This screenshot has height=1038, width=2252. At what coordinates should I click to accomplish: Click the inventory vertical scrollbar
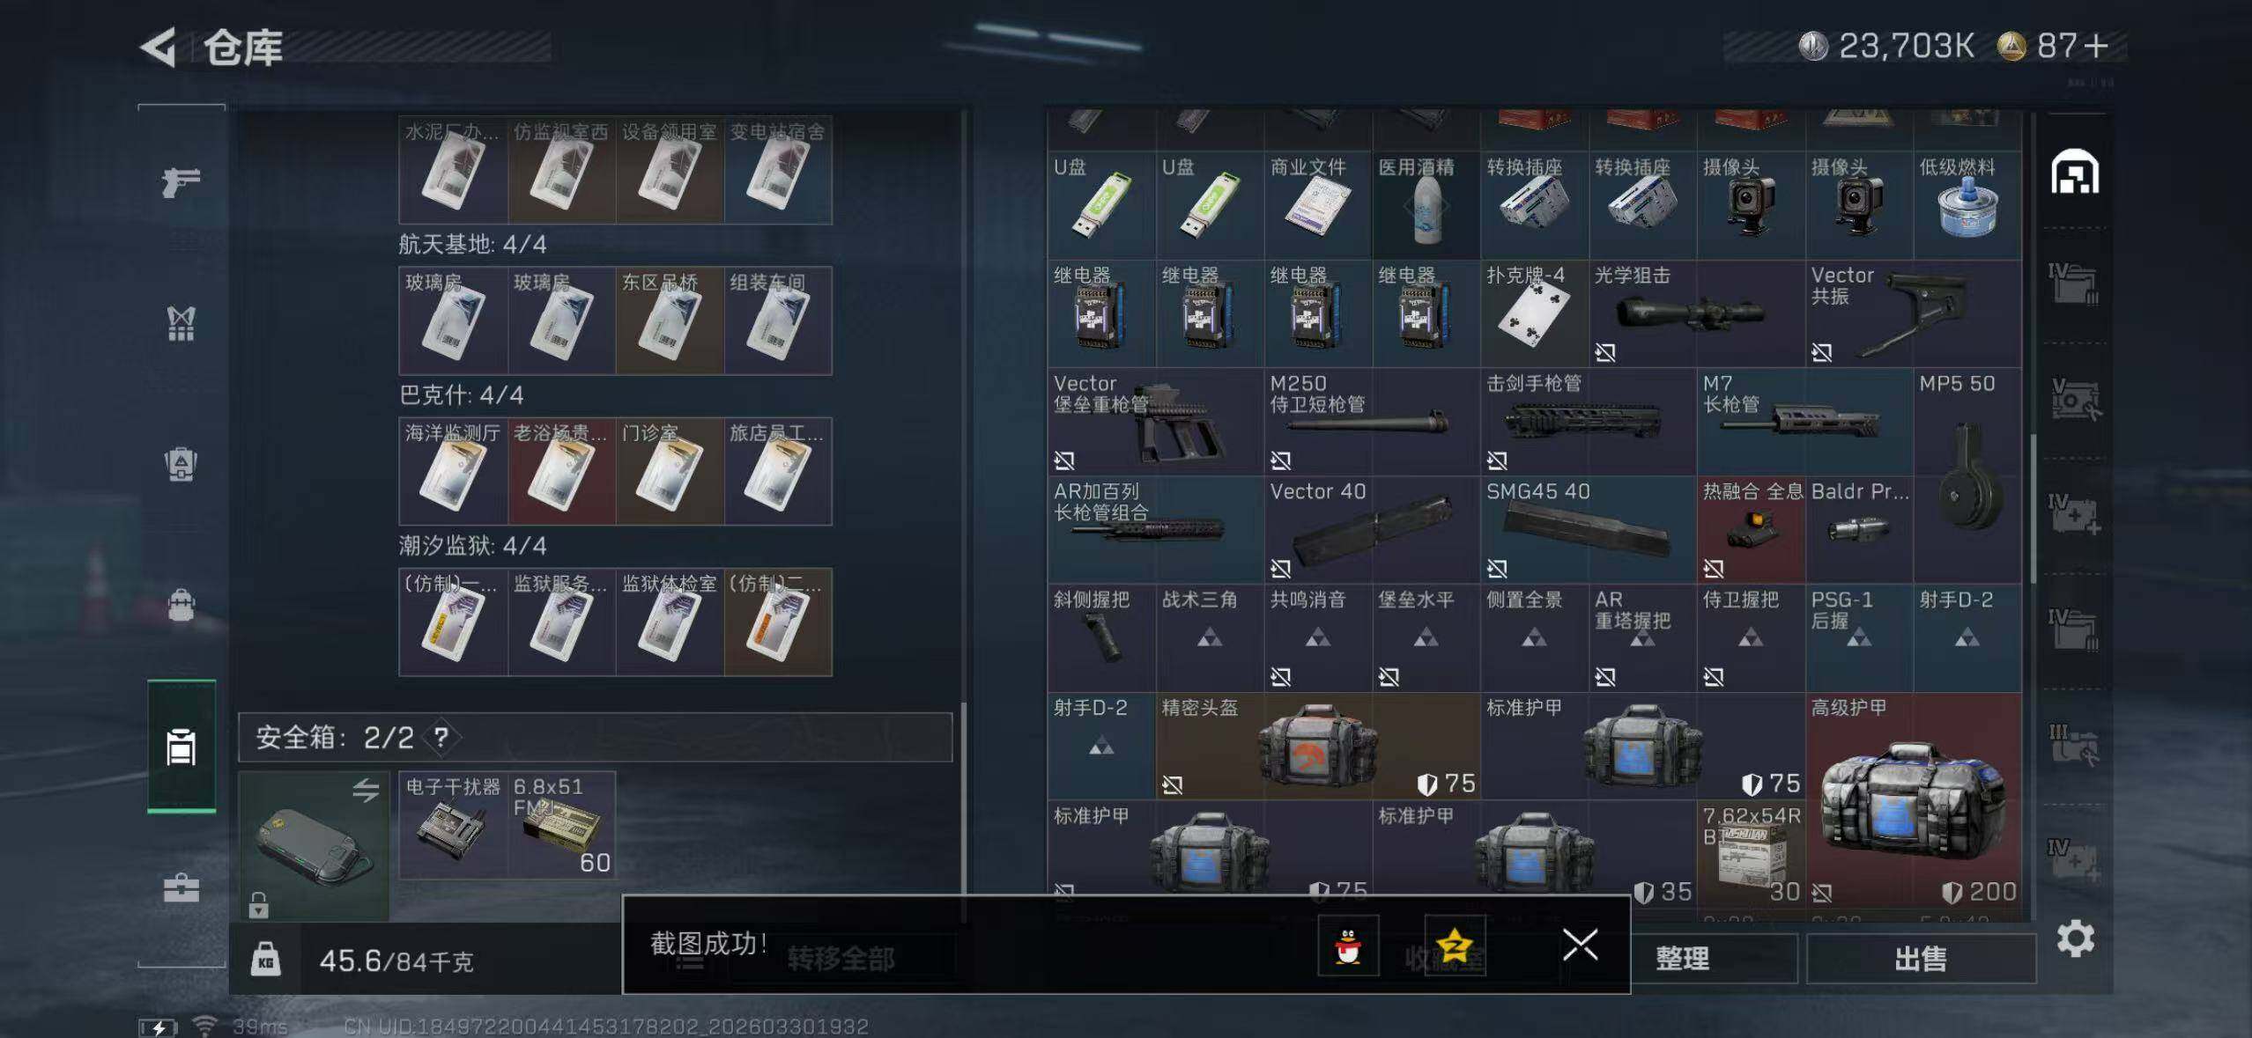coord(2033,508)
